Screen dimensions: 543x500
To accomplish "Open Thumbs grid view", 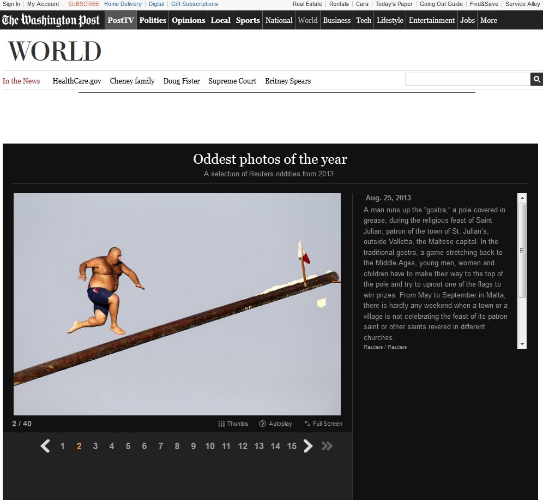I will tap(233, 424).
